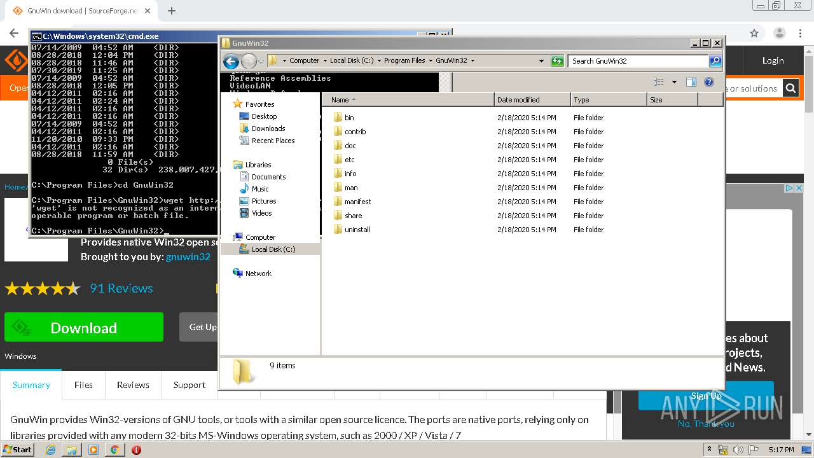Open a new Chrome tab
The height and width of the screenshot is (458, 814).
171,11
